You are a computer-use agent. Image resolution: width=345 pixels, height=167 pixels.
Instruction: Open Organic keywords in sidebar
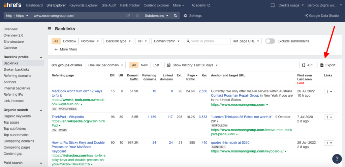[x=17, y=116]
